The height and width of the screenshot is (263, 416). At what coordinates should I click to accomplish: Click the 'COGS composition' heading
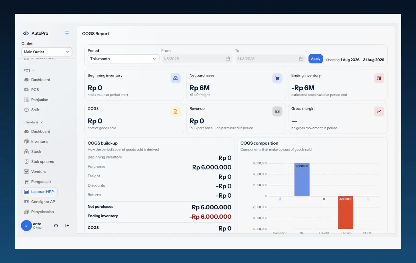[259, 143]
